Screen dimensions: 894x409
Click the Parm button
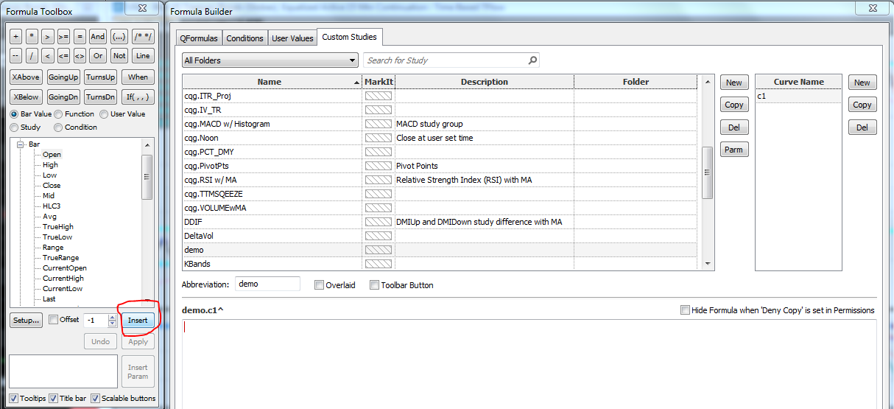tap(734, 150)
